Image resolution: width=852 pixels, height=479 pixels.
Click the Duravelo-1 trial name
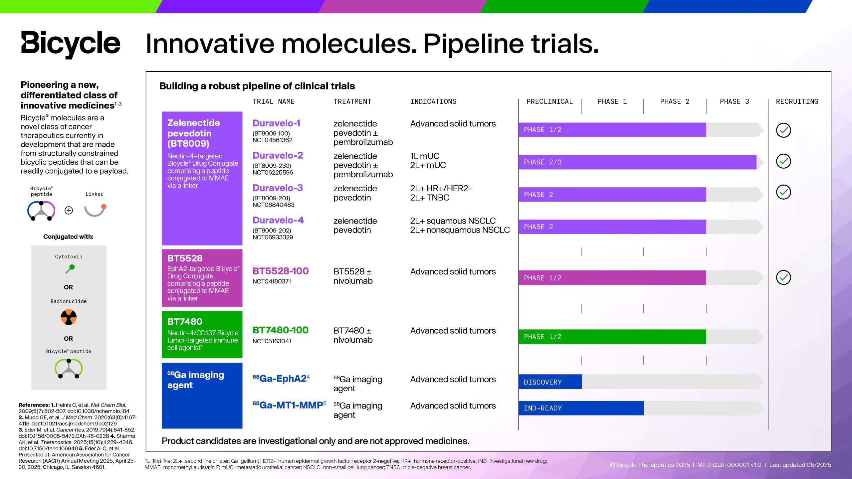tap(276, 123)
